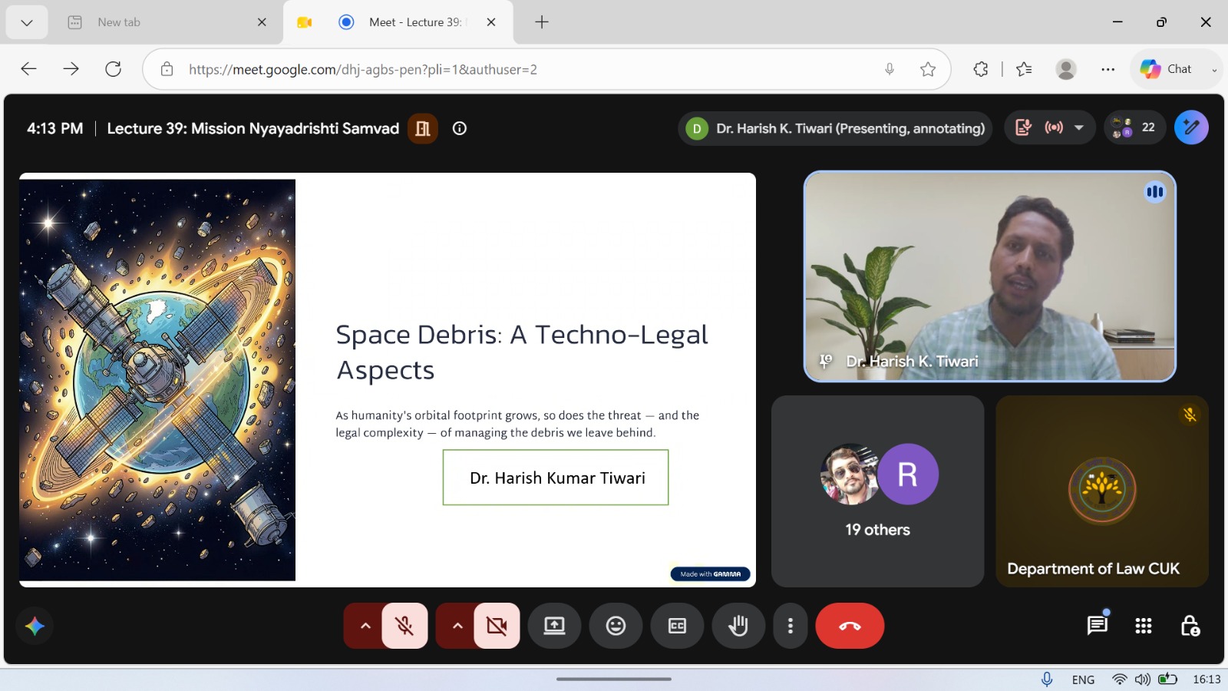1228x691 pixels.
Task: Expand audio settings chevron beside microphone
Action: [365, 626]
